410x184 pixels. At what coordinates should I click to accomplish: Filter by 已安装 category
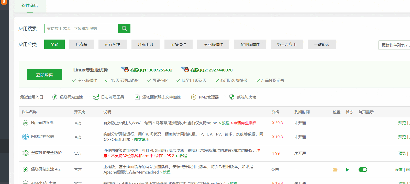pos(82,44)
